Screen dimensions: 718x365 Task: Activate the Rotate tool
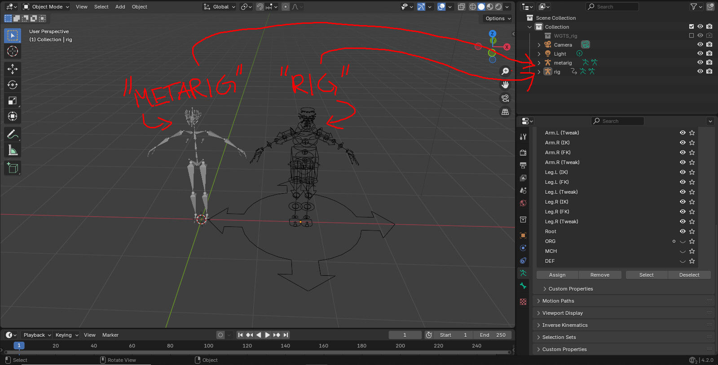pos(13,85)
